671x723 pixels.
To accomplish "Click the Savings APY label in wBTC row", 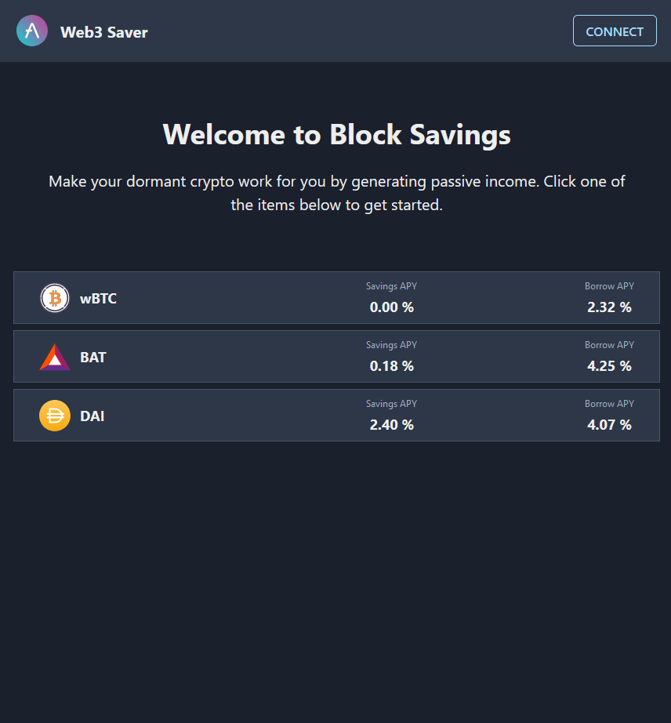I will (x=391, y=286).
